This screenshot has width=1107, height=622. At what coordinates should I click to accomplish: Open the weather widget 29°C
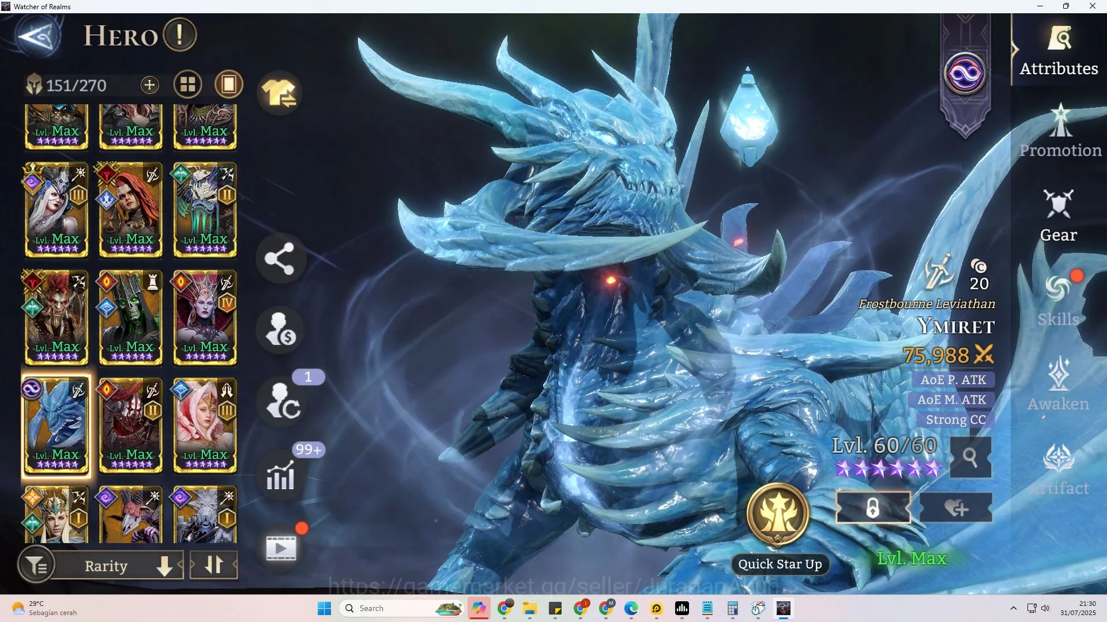coord(45,608)
